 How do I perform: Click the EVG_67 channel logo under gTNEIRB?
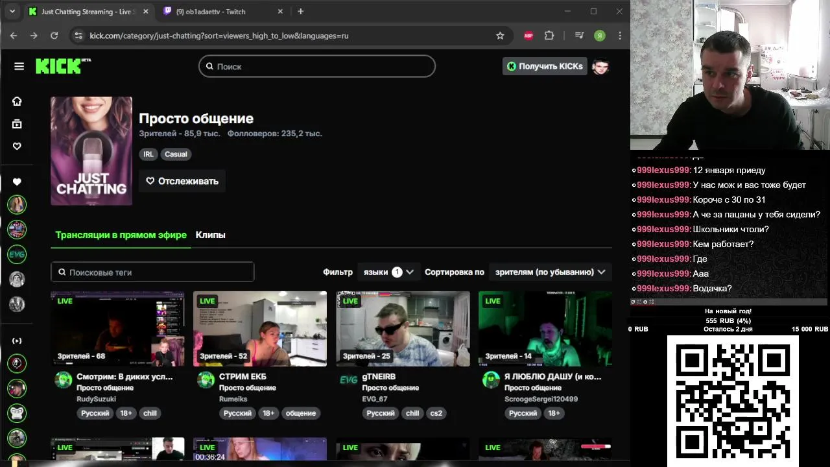pyautogui.click(x=349, y=380)
